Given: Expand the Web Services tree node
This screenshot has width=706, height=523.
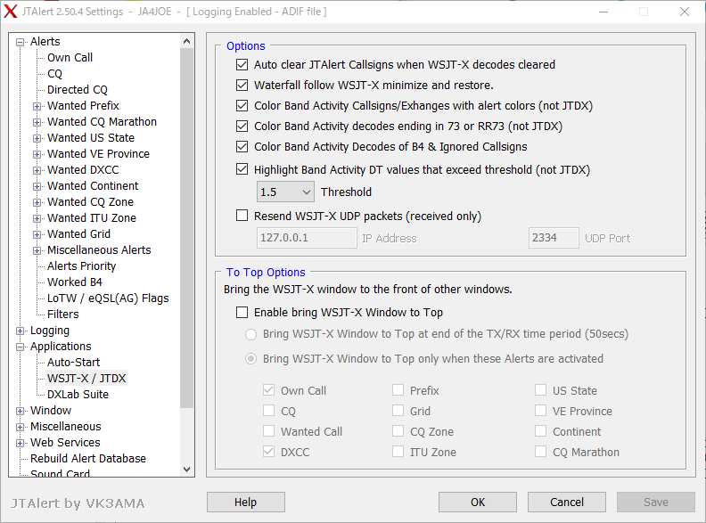Looking at the screenshot, I should click(20, 444).
